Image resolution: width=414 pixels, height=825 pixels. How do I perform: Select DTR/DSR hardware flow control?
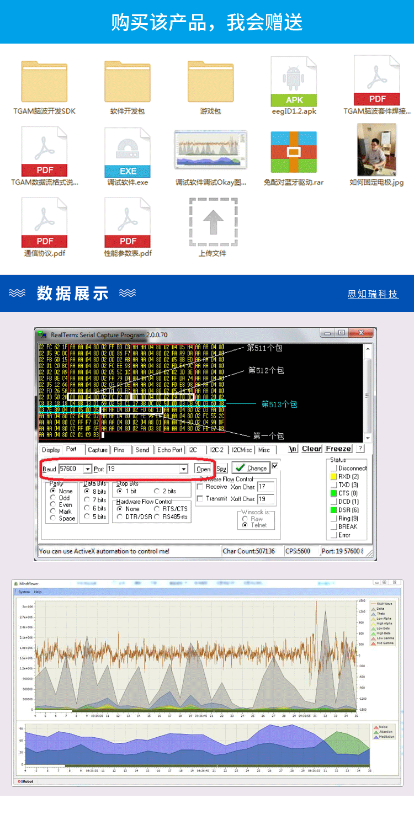tap(120, 517)
